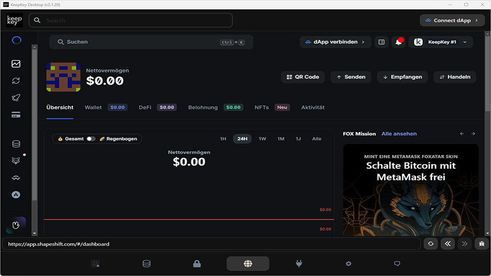Select the globe browser icon in bottom bar

pos(247,264)
